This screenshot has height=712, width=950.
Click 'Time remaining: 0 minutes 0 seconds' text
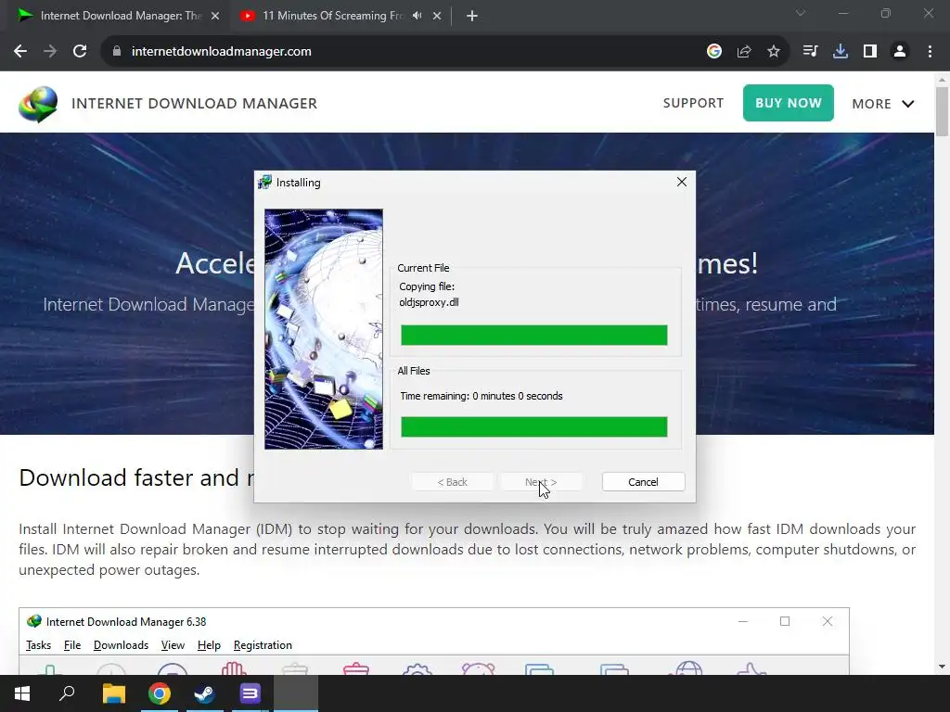[481, 396]
